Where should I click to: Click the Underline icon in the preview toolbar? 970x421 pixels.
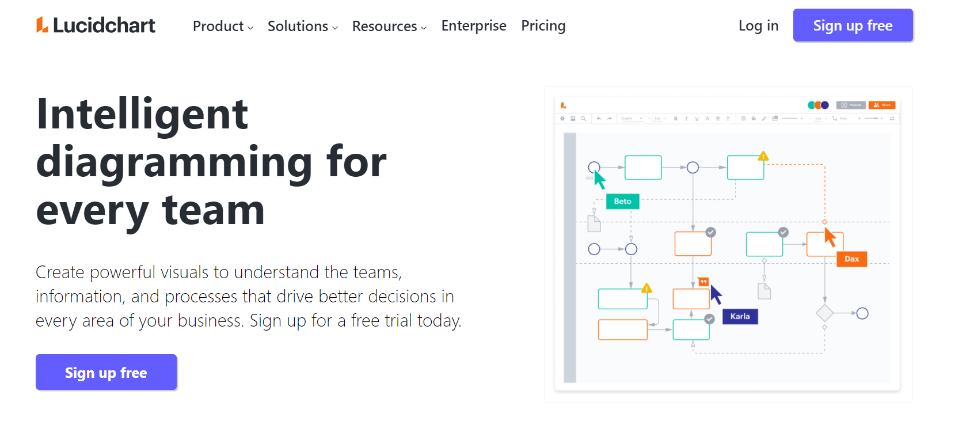pyautogui.click(x=697, y=119)
